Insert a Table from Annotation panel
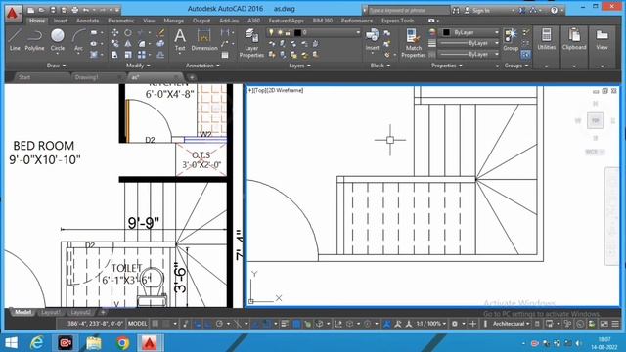Image resolution: width=626 pixels, height=352 pixels. [225, 55]
